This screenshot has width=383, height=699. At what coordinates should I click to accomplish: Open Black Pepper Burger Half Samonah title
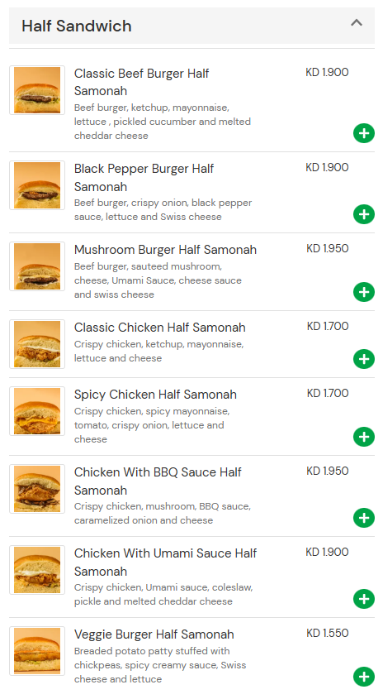coord(144,177)
